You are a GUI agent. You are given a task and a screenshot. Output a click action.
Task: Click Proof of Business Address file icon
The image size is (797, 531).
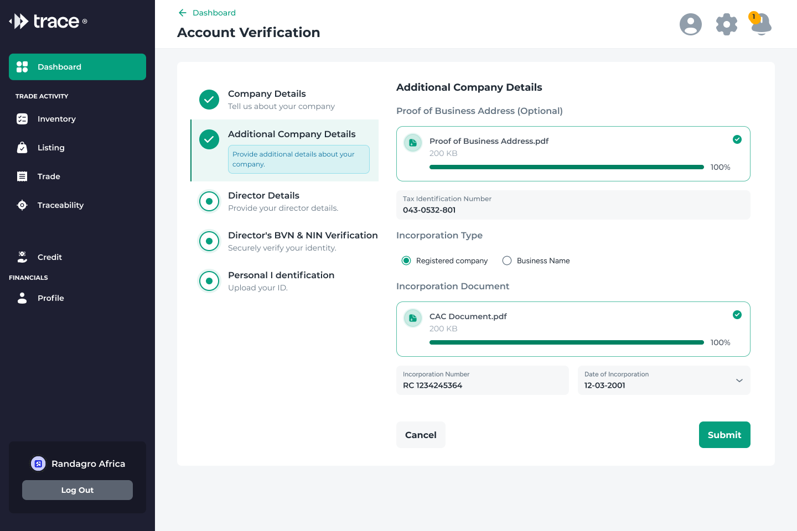click(413, 143)
